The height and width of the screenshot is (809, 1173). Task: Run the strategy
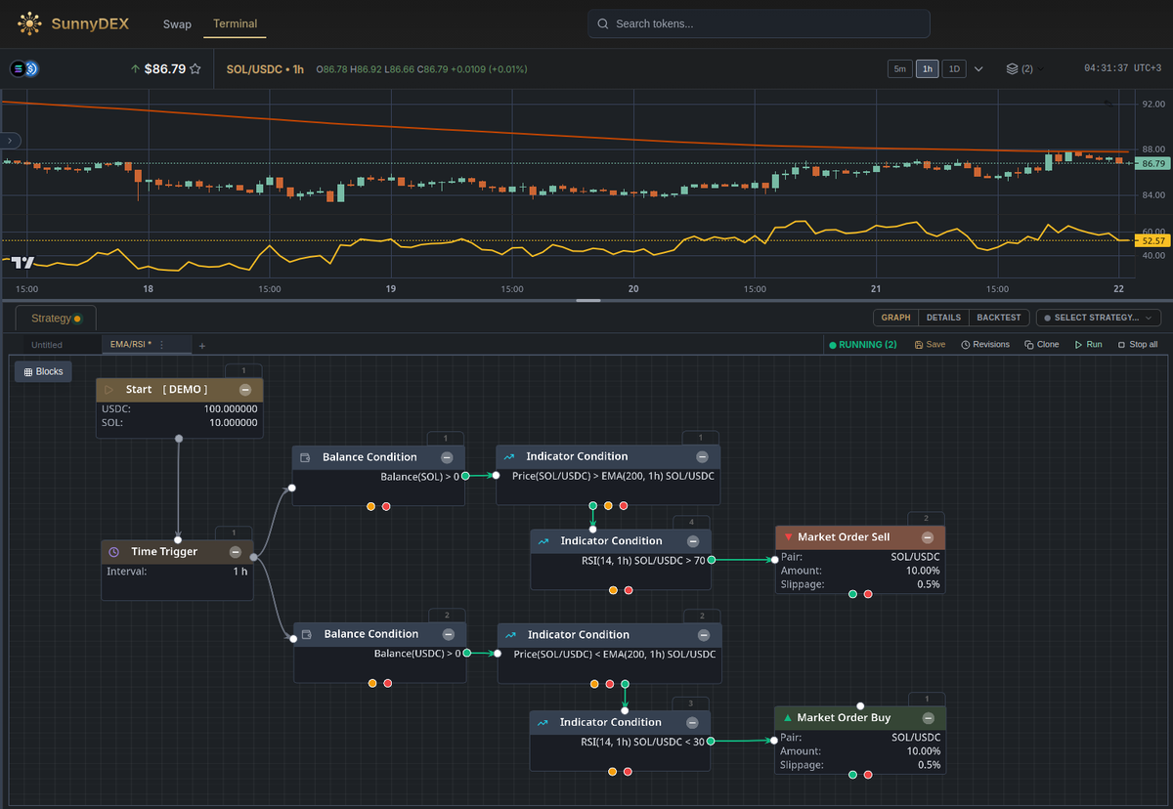click(x=1088, y=345)
